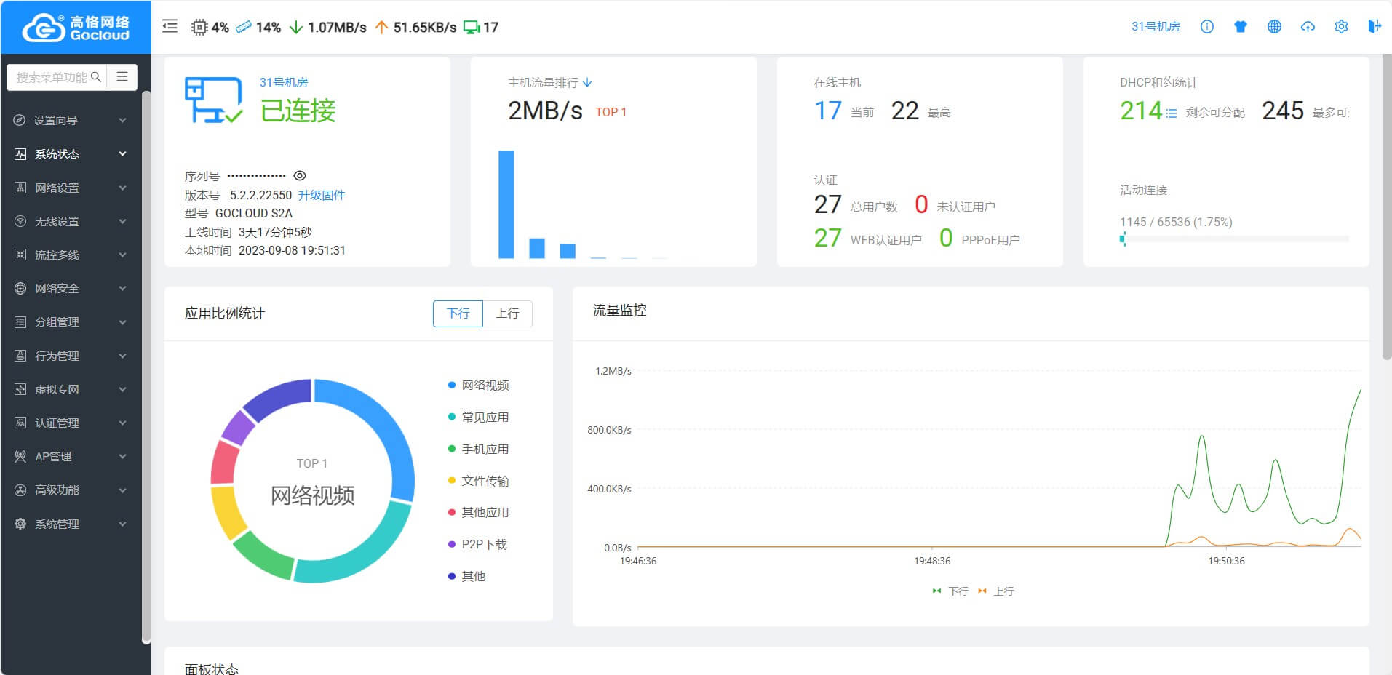Toggle 文件传输 legend entry
This screenshot has width=1392, height=675.
tap(478, 481)
